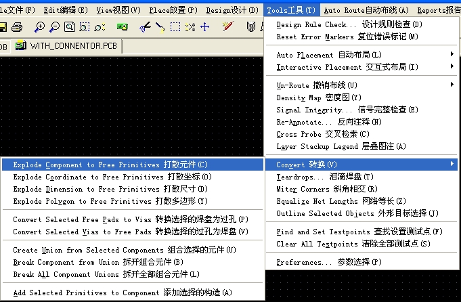Open the Reports menu
The height and width of the screenshot is (302, 461).
point(439,10)
